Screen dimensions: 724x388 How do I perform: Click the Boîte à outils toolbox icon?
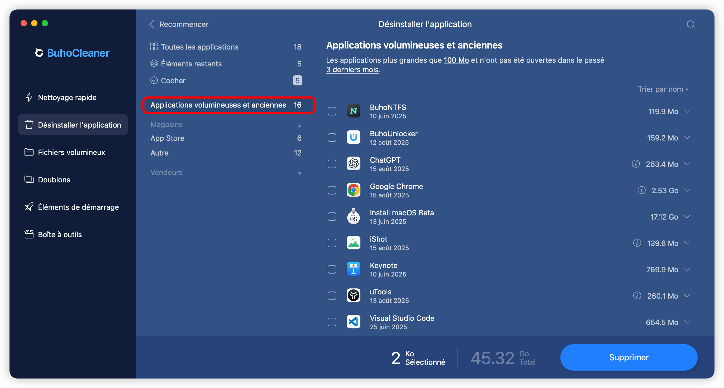click(x=29, y=234)
